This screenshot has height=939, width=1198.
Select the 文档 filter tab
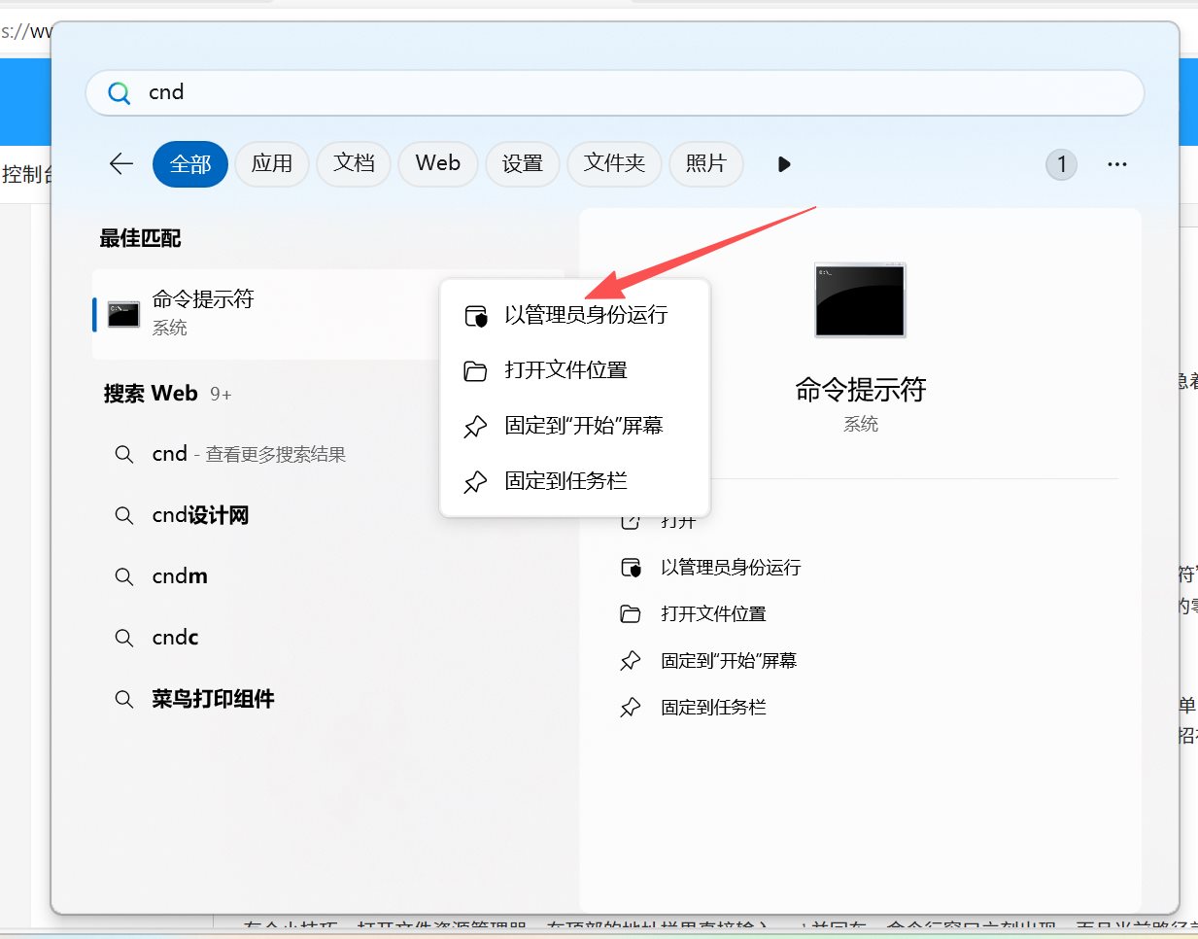tap(354, 163)
